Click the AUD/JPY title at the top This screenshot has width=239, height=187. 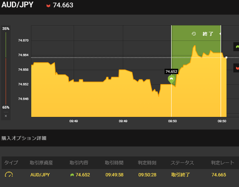click(x=17, y=5)
